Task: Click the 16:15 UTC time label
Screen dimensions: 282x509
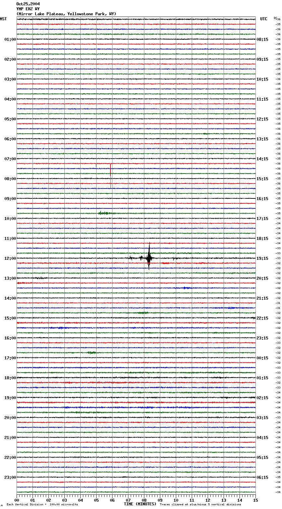Action: [x=262, y=199]
